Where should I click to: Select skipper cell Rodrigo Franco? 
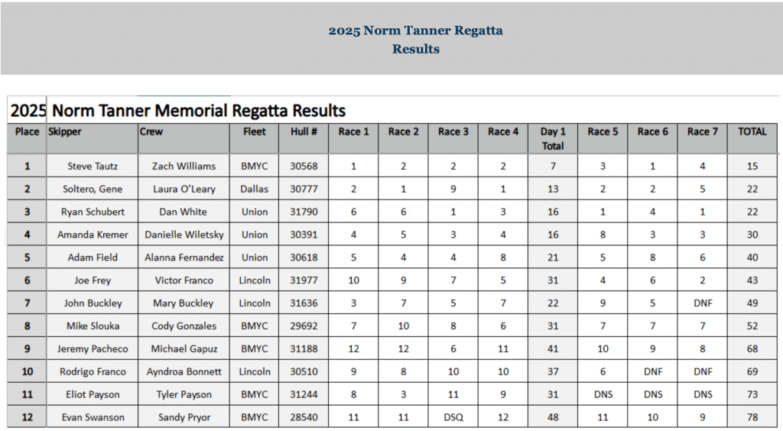tap(93, 372)
